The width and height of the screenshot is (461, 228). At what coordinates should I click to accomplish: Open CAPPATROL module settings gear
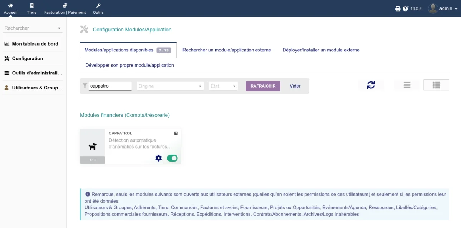click(158, 158)
